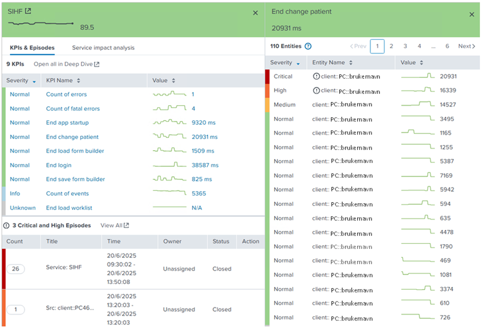Screen dimensions: 482x328
Task: Open End app startup KPI
Action: tap(67, 123)
